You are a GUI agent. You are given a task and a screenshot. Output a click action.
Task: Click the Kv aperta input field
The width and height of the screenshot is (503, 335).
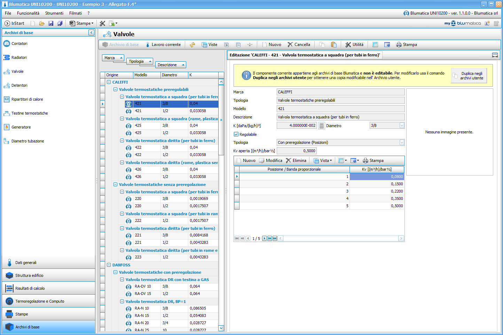297,151
